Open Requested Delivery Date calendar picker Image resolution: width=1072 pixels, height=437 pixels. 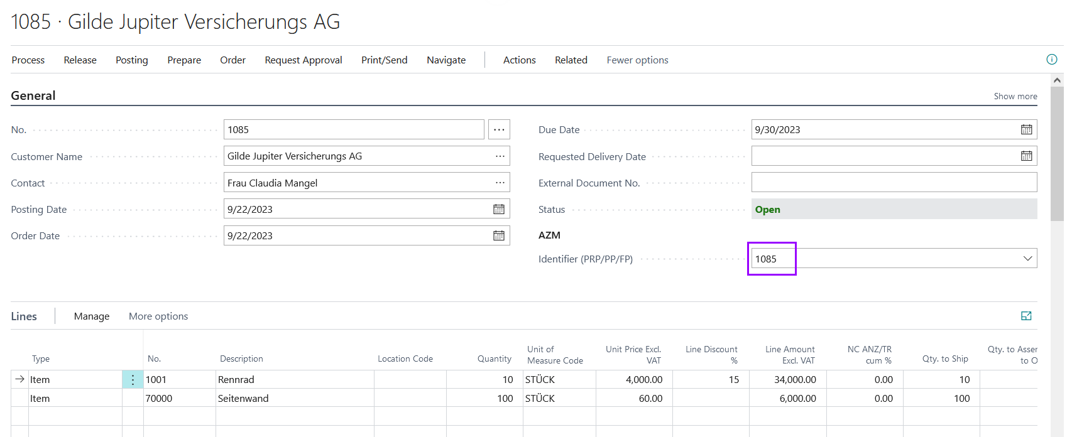(x=1026, y=156)
